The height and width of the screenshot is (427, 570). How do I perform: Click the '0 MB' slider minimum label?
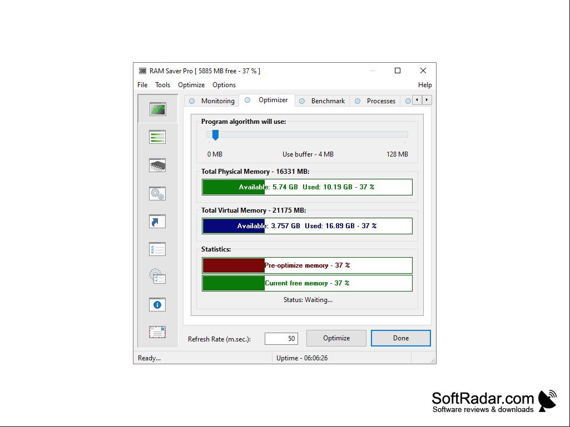[x=215, y=154]
